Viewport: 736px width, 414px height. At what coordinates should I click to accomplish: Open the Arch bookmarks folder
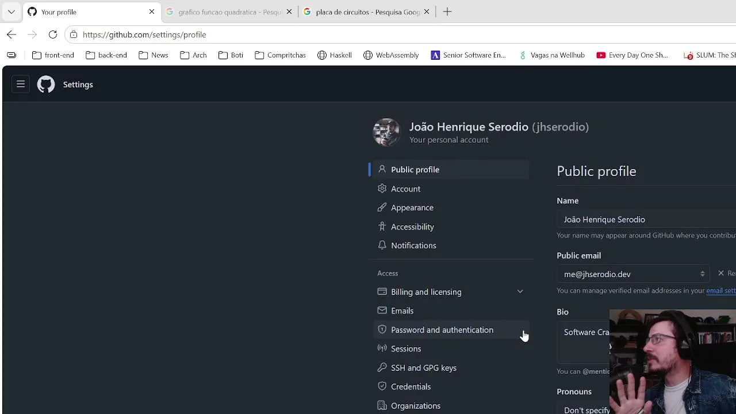(x=193, y=55)
